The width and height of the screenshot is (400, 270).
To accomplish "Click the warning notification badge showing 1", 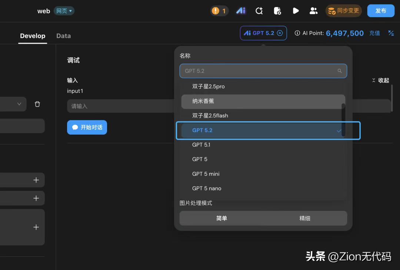I will pos(219,11).
